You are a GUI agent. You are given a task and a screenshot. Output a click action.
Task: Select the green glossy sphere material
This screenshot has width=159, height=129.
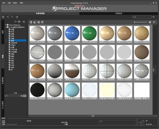pyautogui.click(x=90, y=33)
